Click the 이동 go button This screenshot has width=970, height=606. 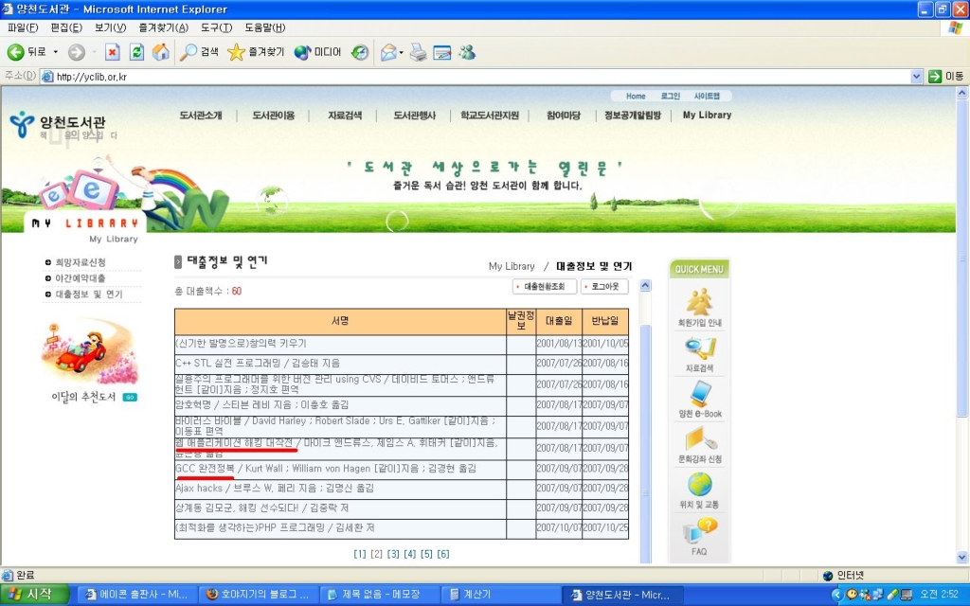[946, 77]
